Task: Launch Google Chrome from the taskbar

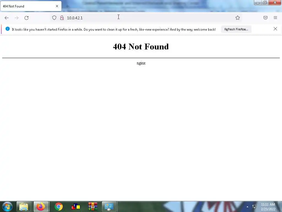Action: [58, 206]
